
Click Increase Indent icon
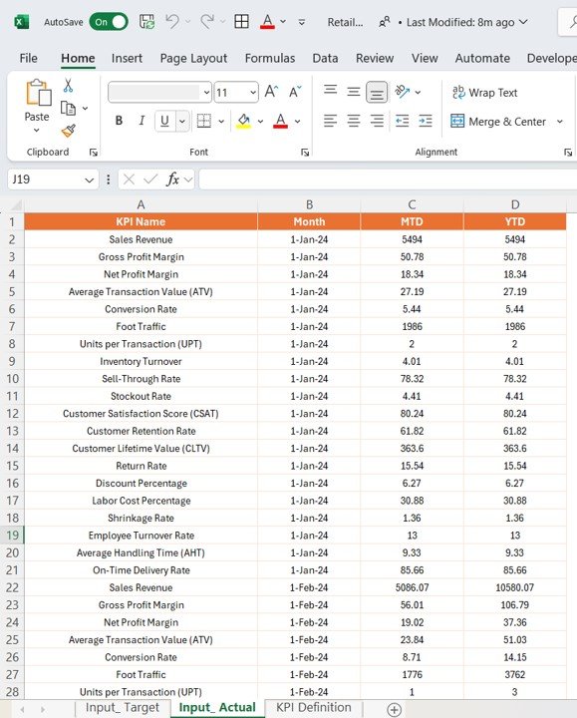(426, 122)
